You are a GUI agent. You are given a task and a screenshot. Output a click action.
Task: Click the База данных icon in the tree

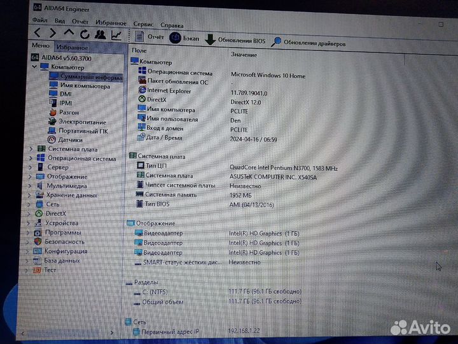coord(37,261)
